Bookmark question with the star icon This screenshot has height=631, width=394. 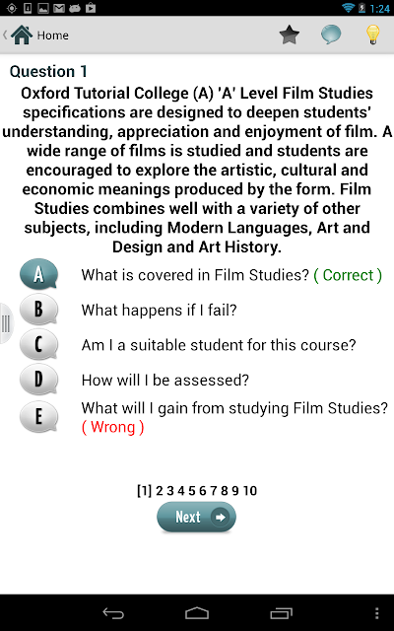click(x=289, y=35)
